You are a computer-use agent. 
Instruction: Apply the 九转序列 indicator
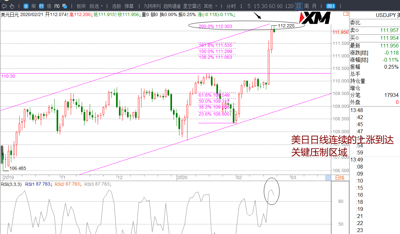pyautogui.click(x=152, y=6)
